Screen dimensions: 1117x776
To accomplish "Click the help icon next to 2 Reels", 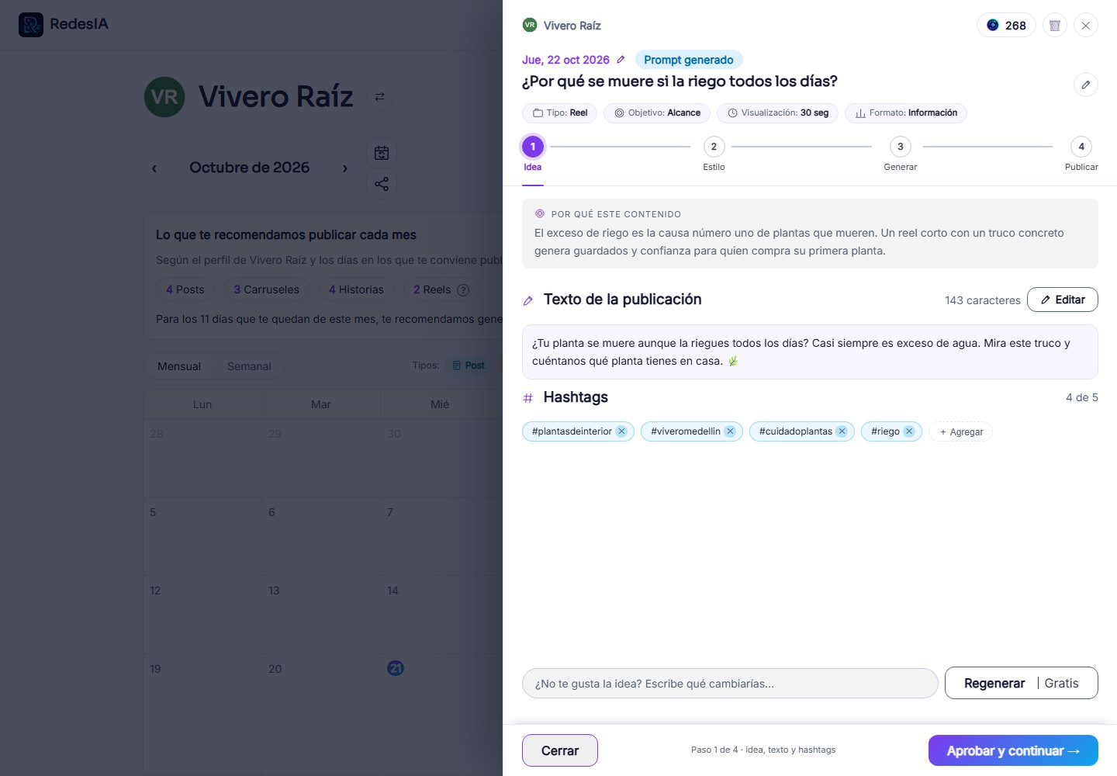I will 463,290.
